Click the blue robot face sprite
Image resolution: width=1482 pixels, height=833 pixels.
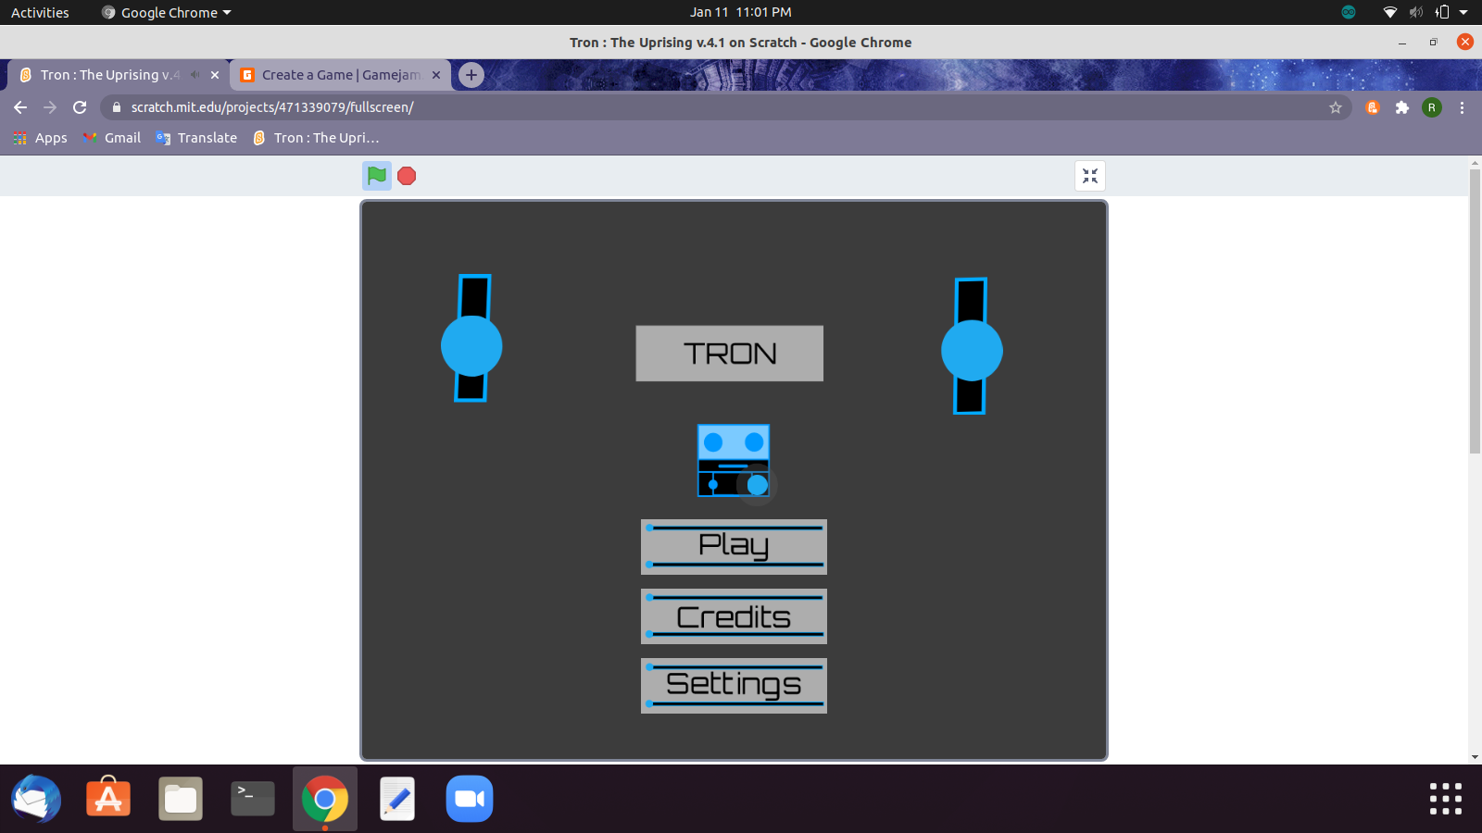tap(734, 461)
